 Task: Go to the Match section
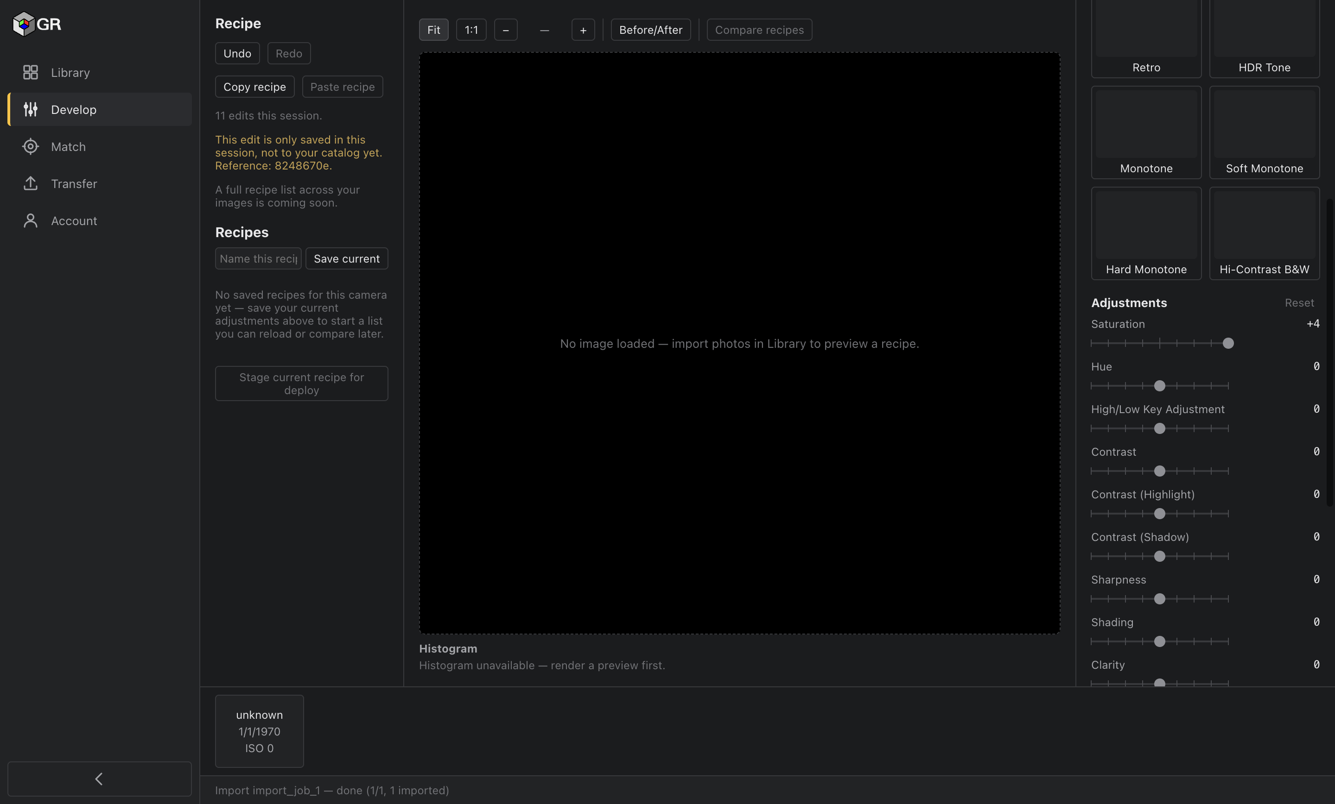[100, 147]
